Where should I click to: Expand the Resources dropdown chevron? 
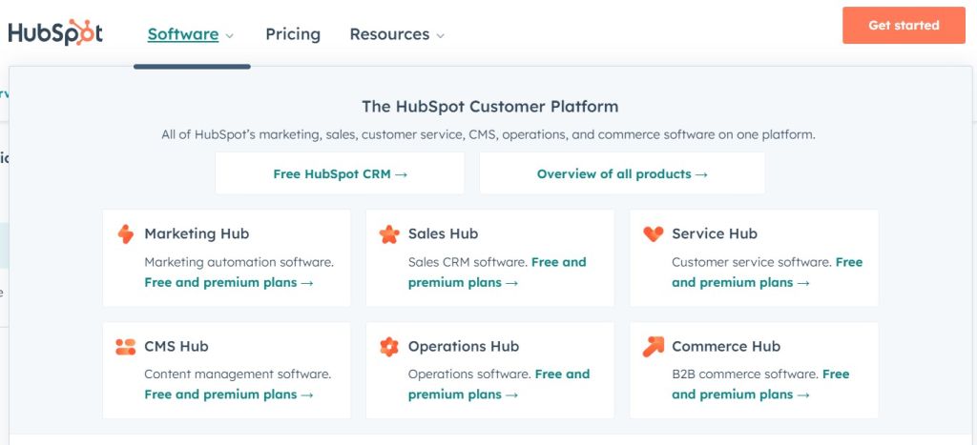[x=440, y=35]
